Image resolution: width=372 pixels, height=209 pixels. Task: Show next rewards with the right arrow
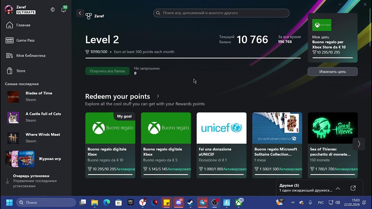pyautogui.click(x=359, y=144)
